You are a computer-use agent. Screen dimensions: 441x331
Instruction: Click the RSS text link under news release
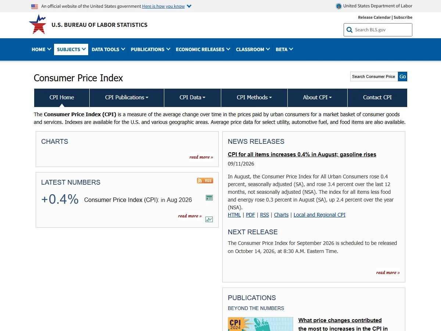pos(265,215)
